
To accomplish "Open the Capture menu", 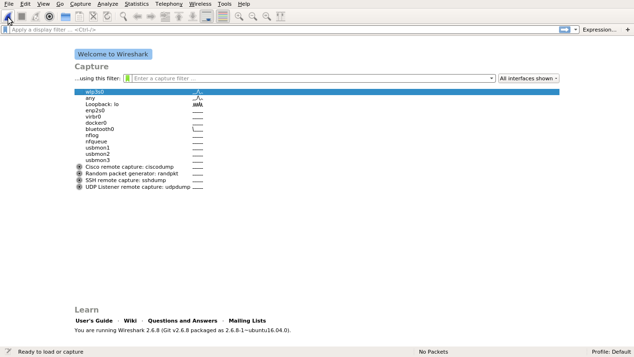I will pyautogui.click(x=80, y=4).
